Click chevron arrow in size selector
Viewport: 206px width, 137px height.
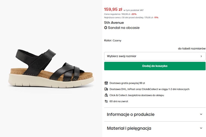(x=201, y=56)
